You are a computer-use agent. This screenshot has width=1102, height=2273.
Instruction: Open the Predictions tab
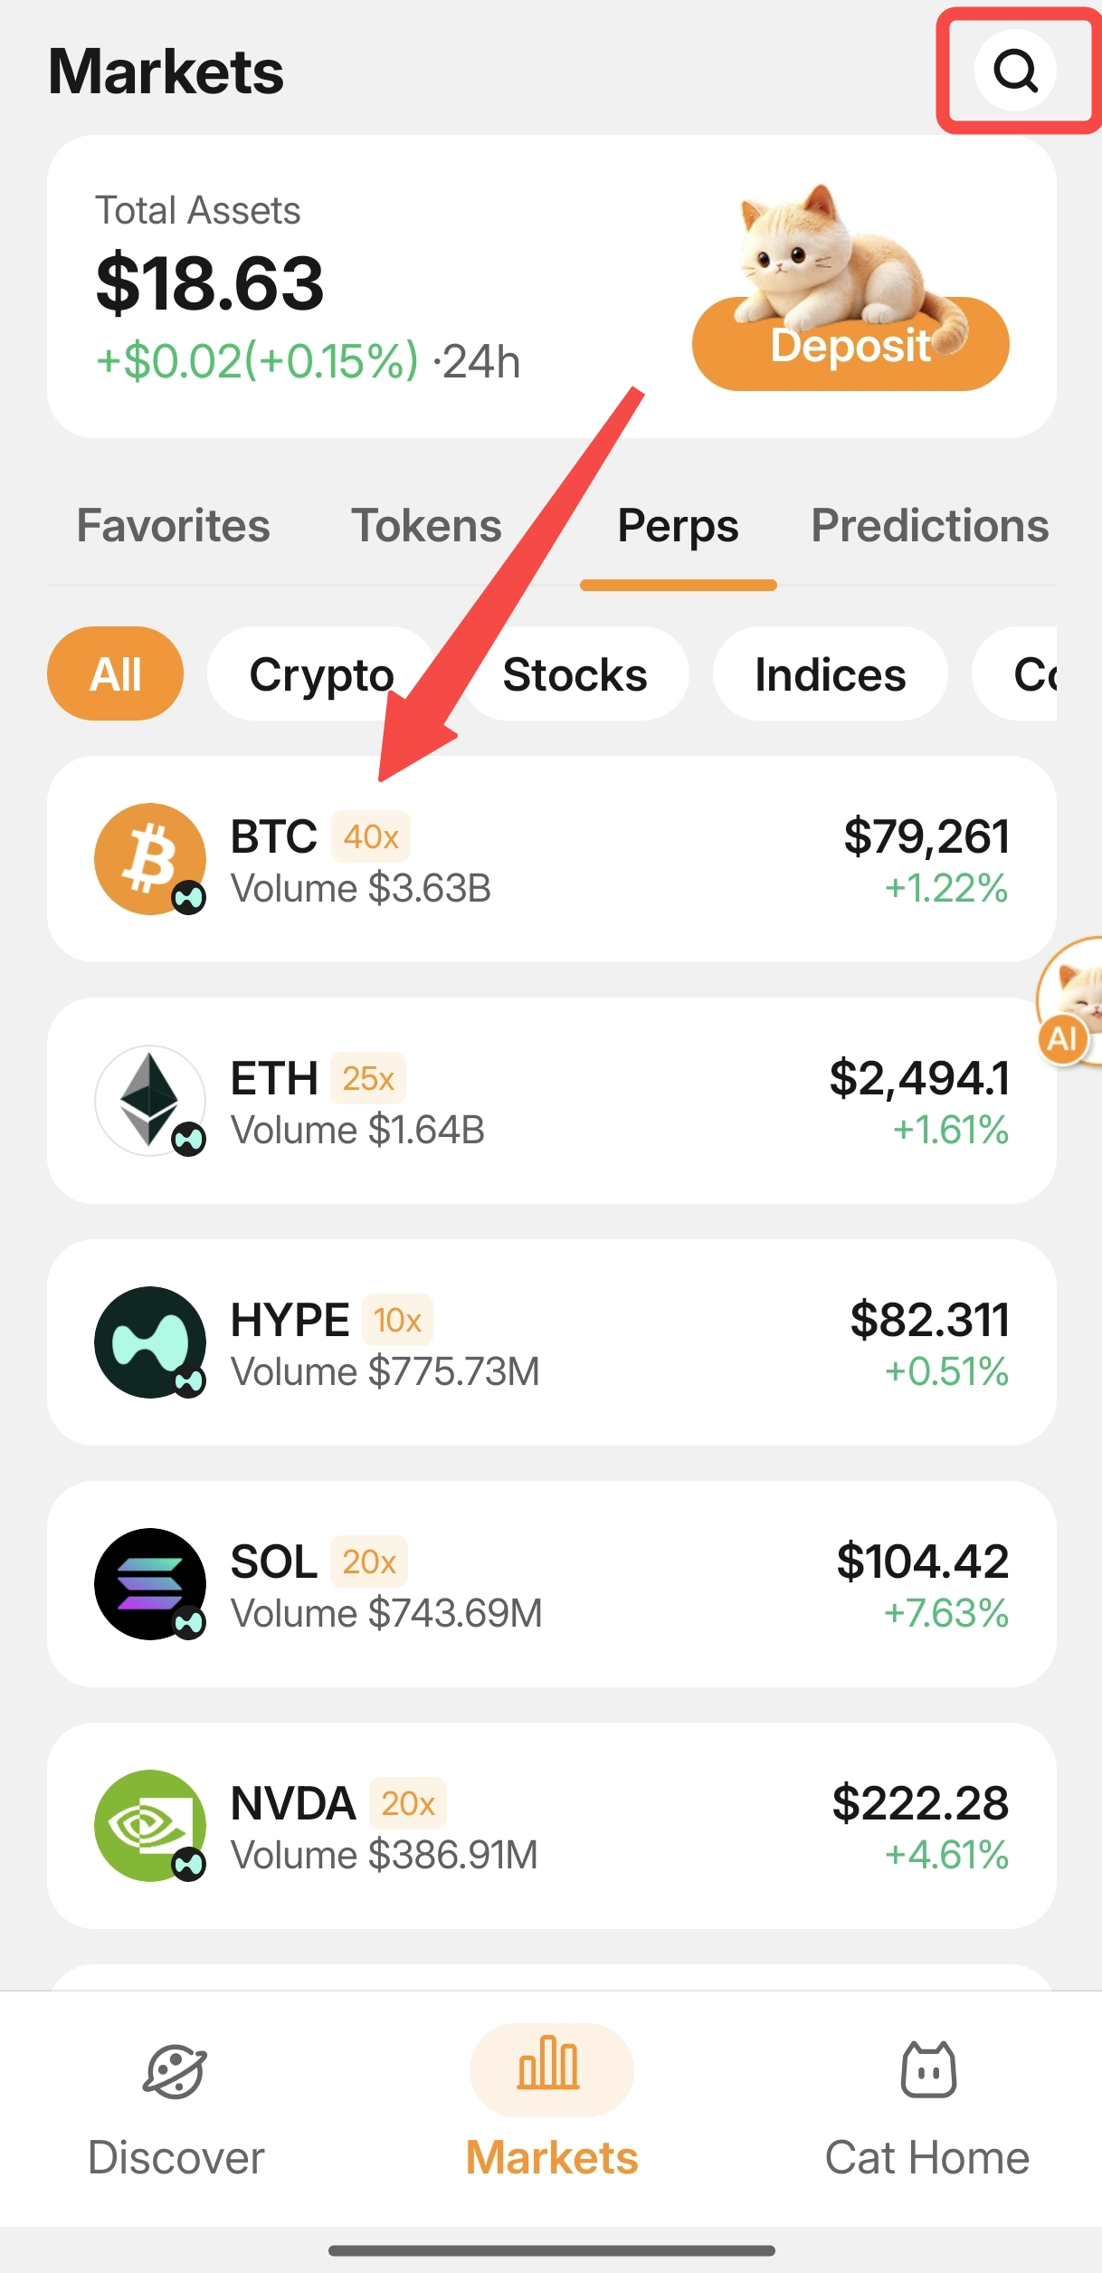[x=930, y=525]
